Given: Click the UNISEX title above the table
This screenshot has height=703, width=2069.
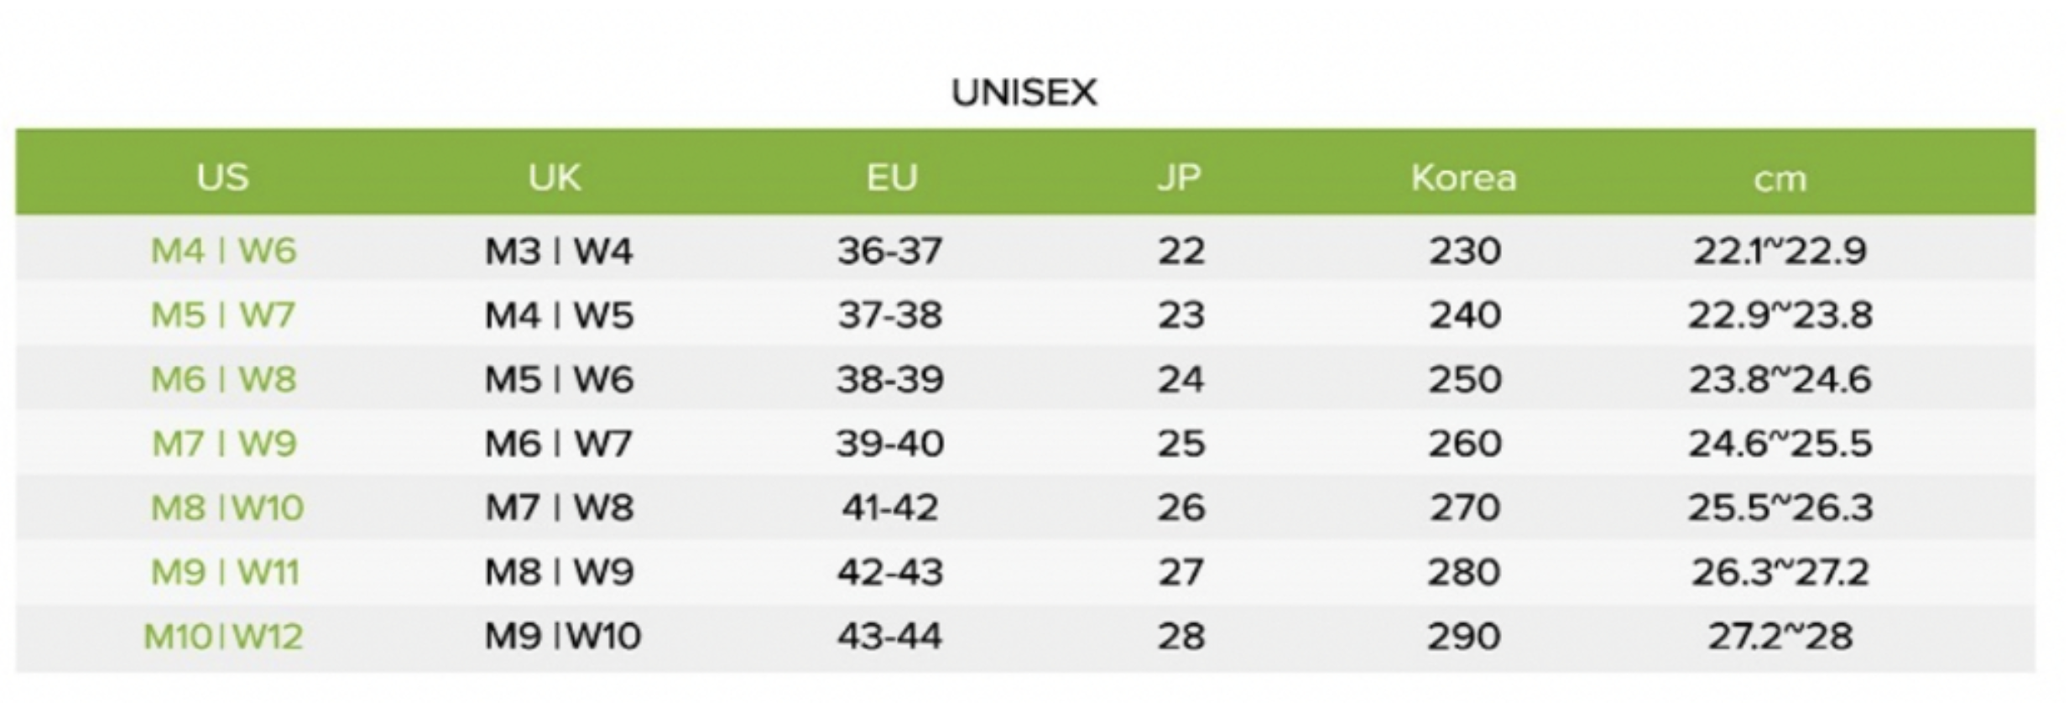Looking at the screenshot, I should (1024, 92).
